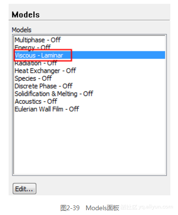Select Discrete Phase - Off item
Image resolution: width=178 pixels, height=215 pixels.
click(43, 86)
